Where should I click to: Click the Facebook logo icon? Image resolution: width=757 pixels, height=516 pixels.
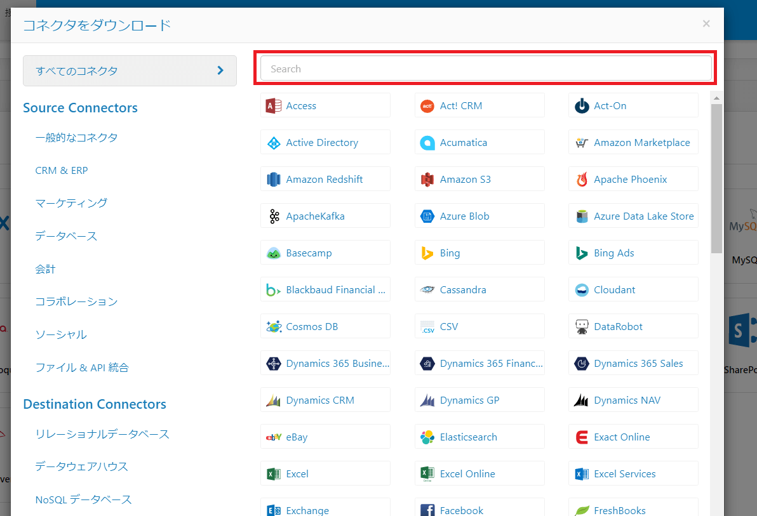pyautogui.click(x=427, y=510)
